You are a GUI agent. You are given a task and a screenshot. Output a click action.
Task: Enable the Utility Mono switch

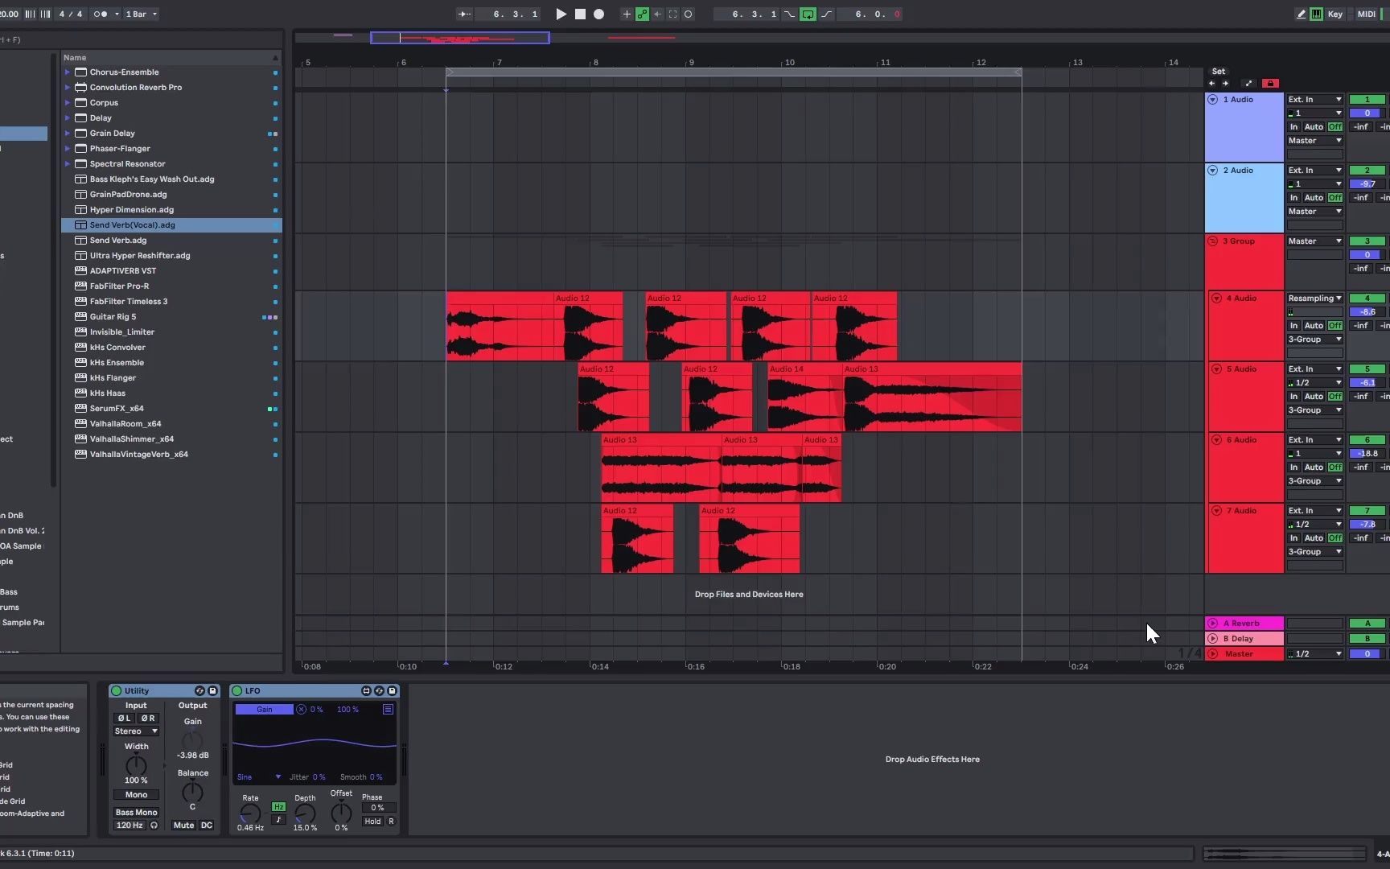[x=136, y=794]
